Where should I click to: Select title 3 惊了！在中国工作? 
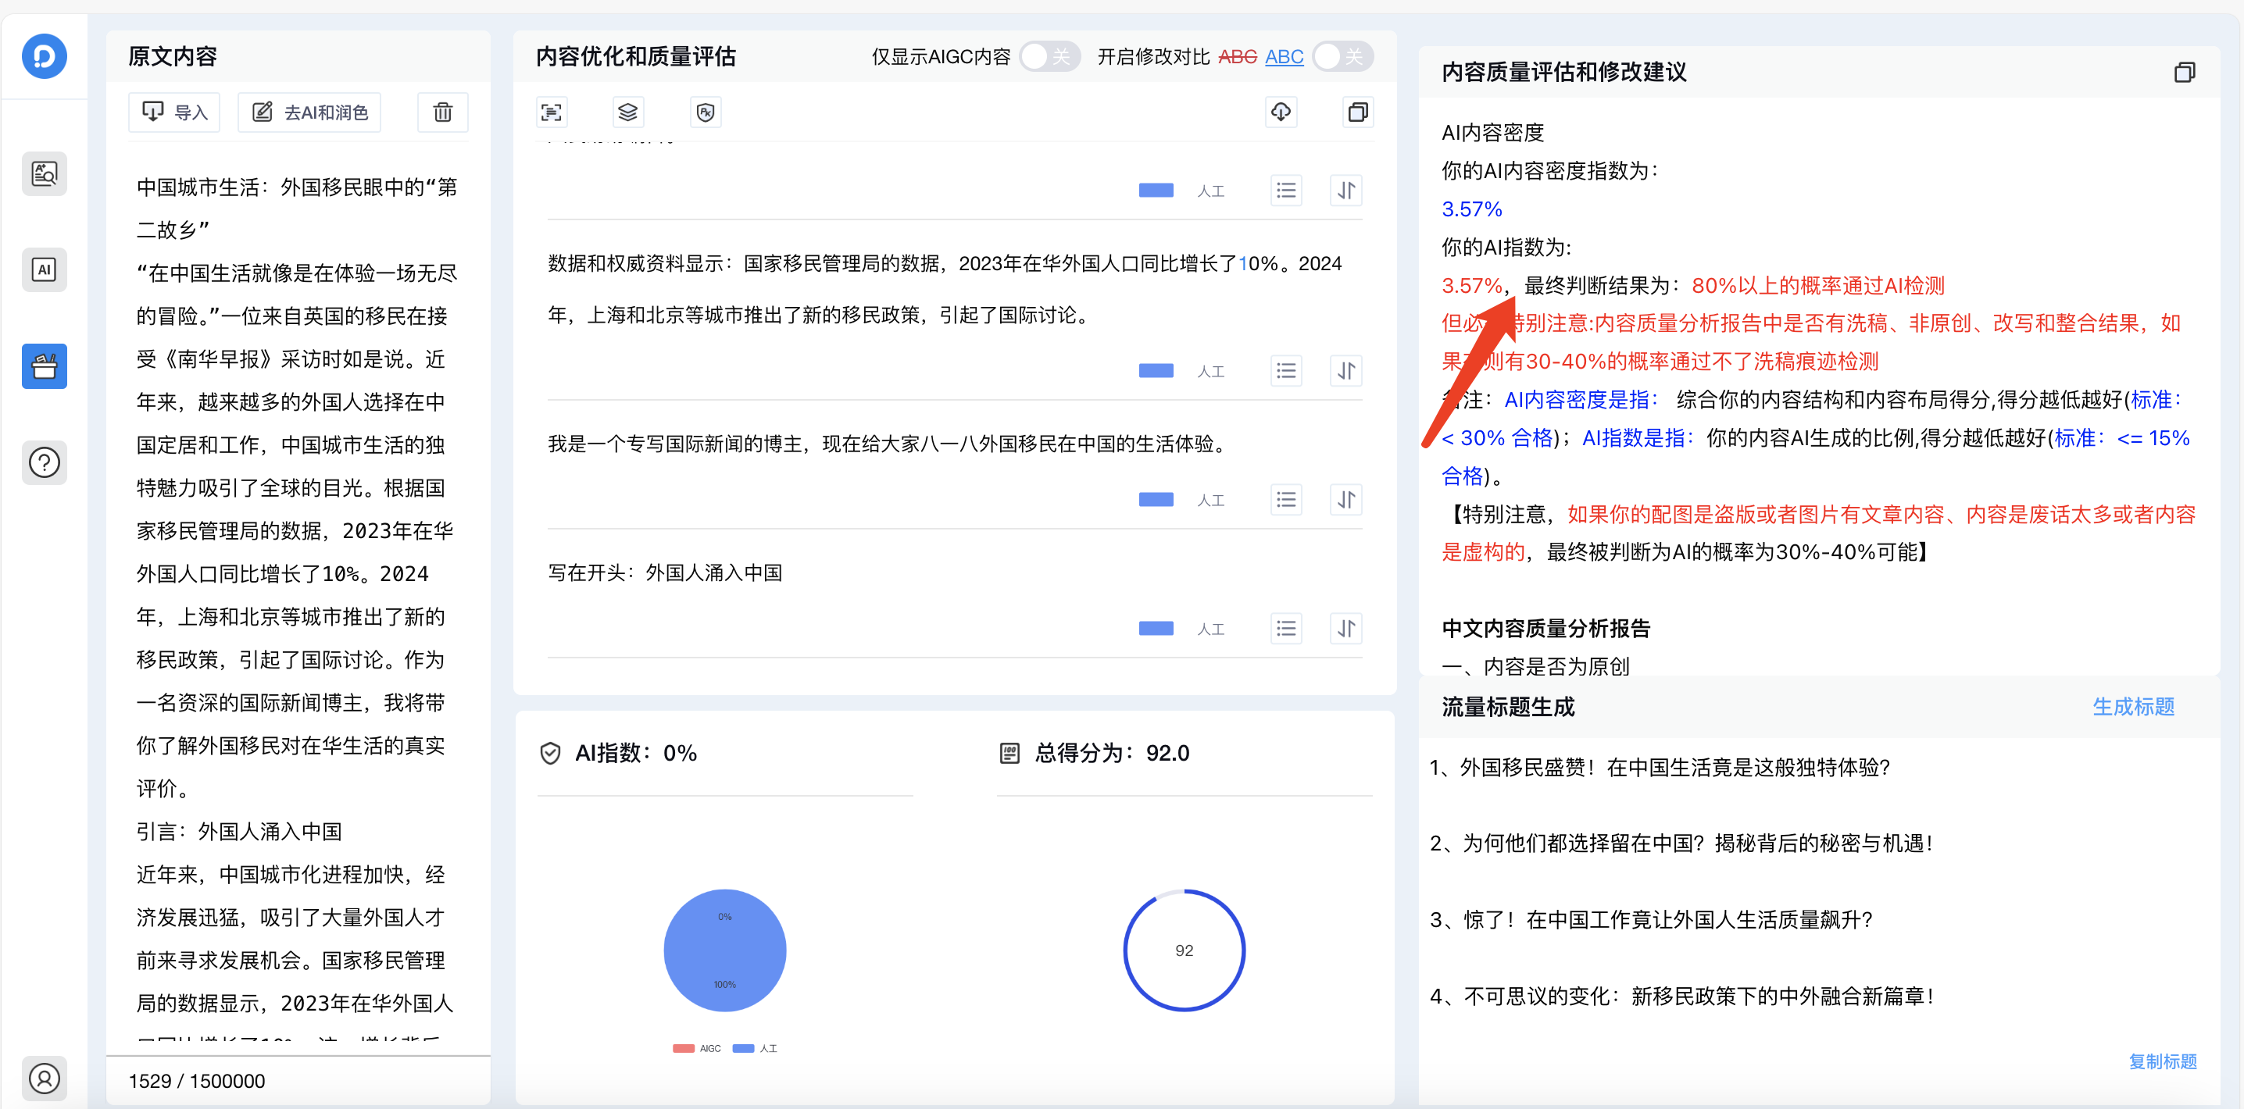click(1651, 920)
